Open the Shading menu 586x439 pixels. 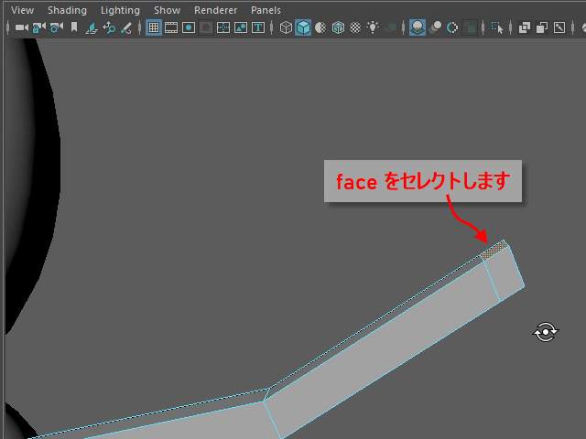[67, 10]
